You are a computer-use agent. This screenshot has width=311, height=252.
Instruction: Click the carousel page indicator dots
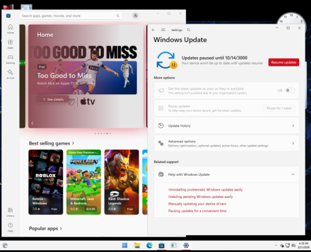tap(103, 133)
